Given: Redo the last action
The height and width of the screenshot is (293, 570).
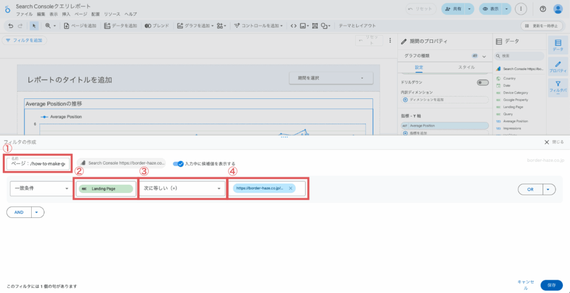Looking at the screenshot, I should (20, 26).
